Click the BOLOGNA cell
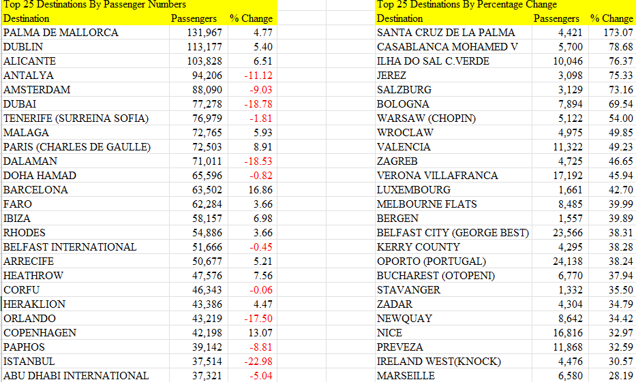This screenshot has width=636, height=382. point(453,104)
